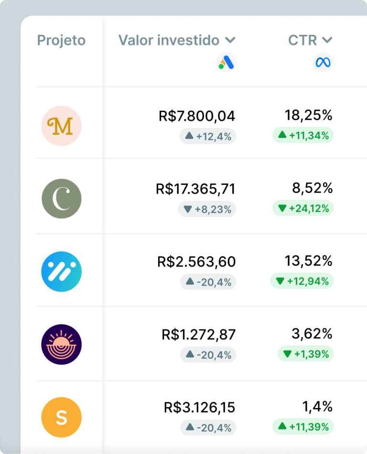Screen dimensions: 367x454
Task: Select the R$7.800,04 invested value
Action: (197, 116)
